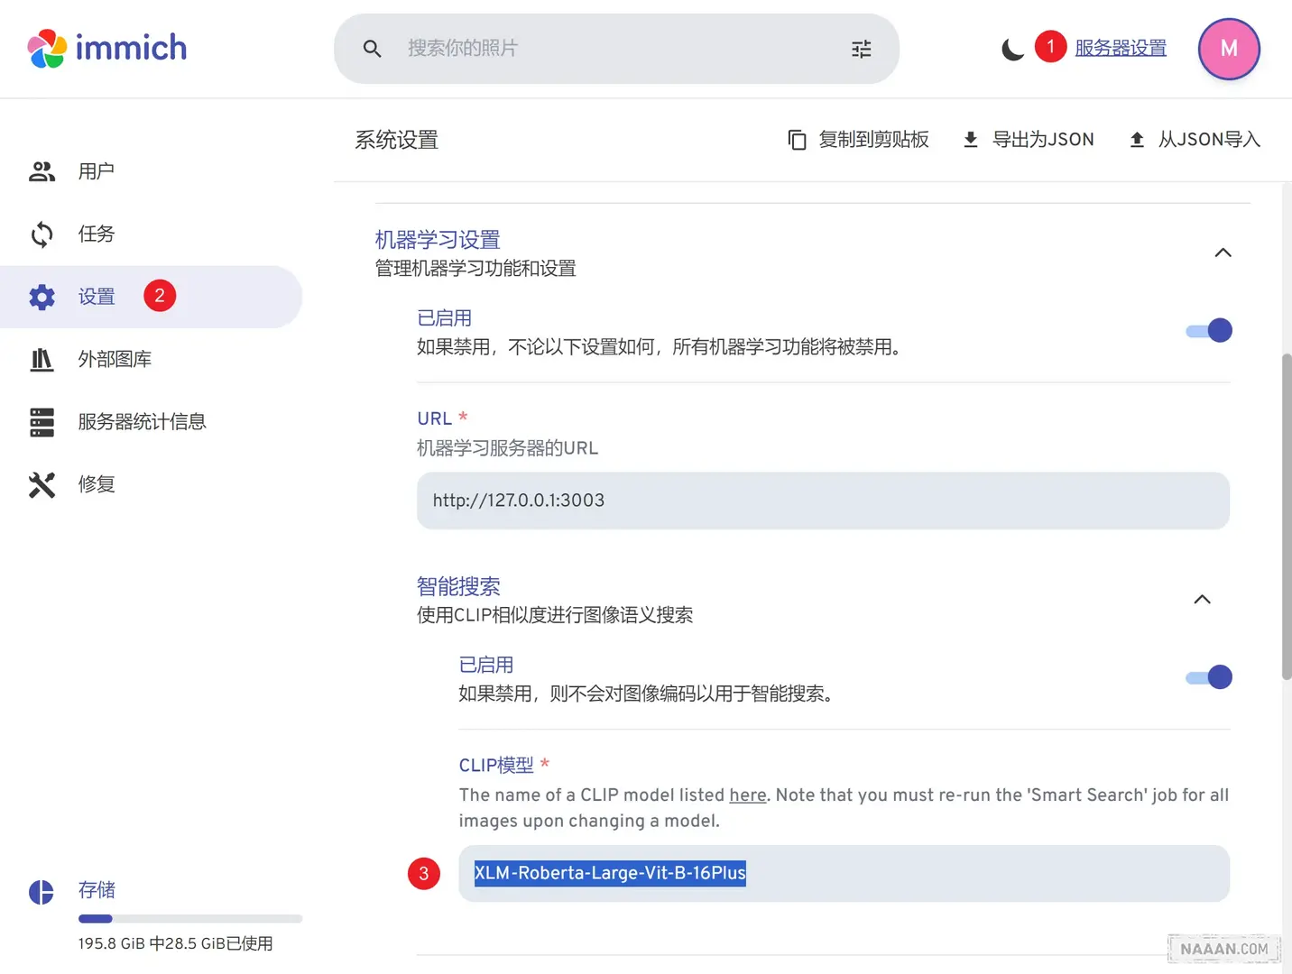
Task: Disable the 机器学习设置 已启用 toggle
Action: pyautogui.click(x=1209, y=331)
